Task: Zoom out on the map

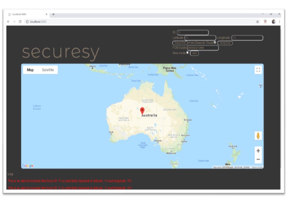Action: 258,159
